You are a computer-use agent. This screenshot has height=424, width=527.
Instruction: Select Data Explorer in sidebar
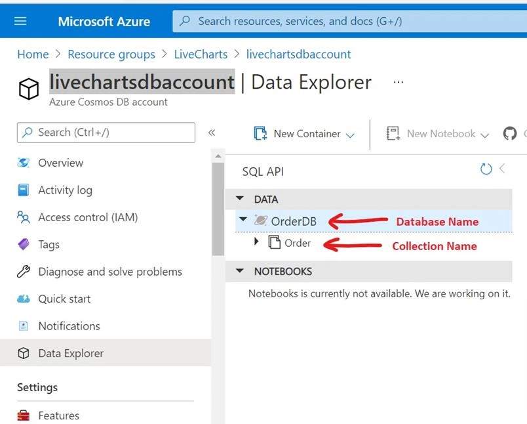(106, 352)
